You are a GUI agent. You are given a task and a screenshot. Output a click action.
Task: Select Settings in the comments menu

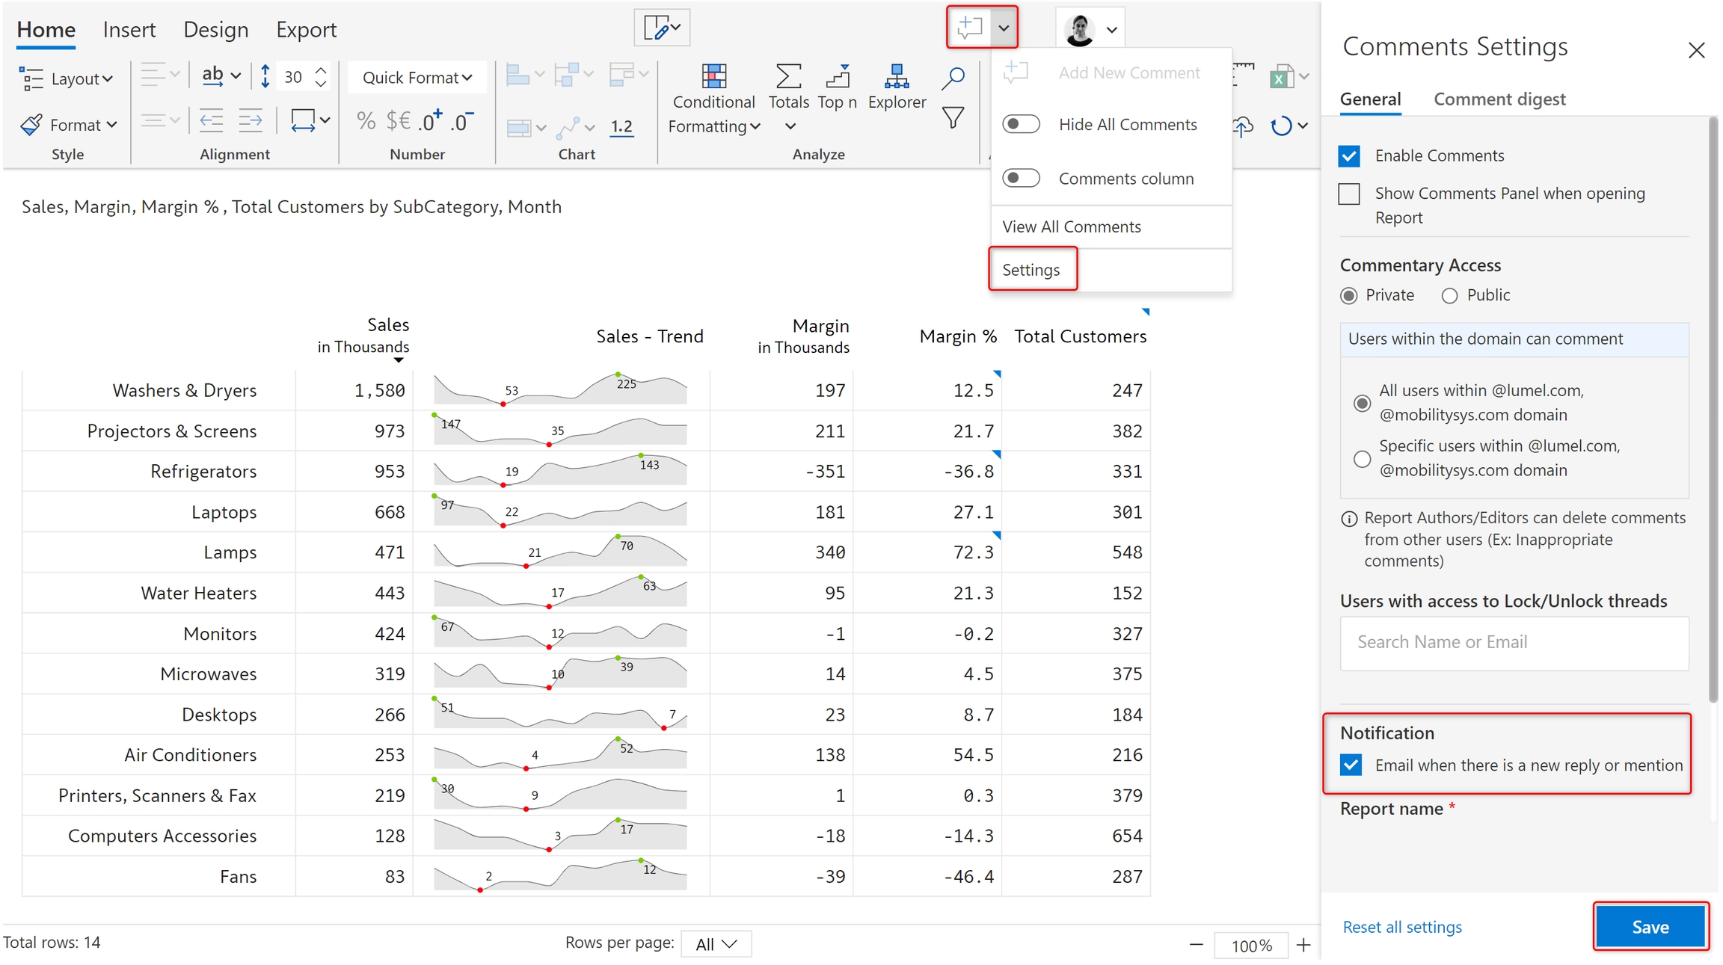[1031, 270]
